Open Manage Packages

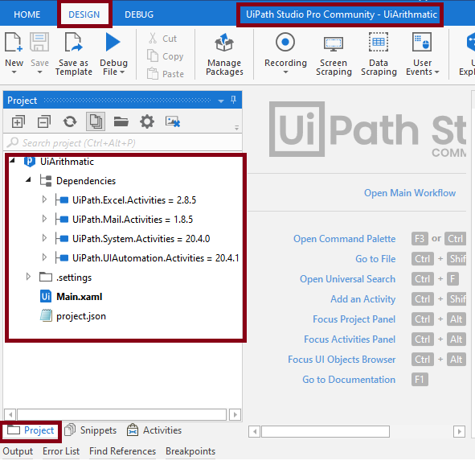tap(224, 55)
